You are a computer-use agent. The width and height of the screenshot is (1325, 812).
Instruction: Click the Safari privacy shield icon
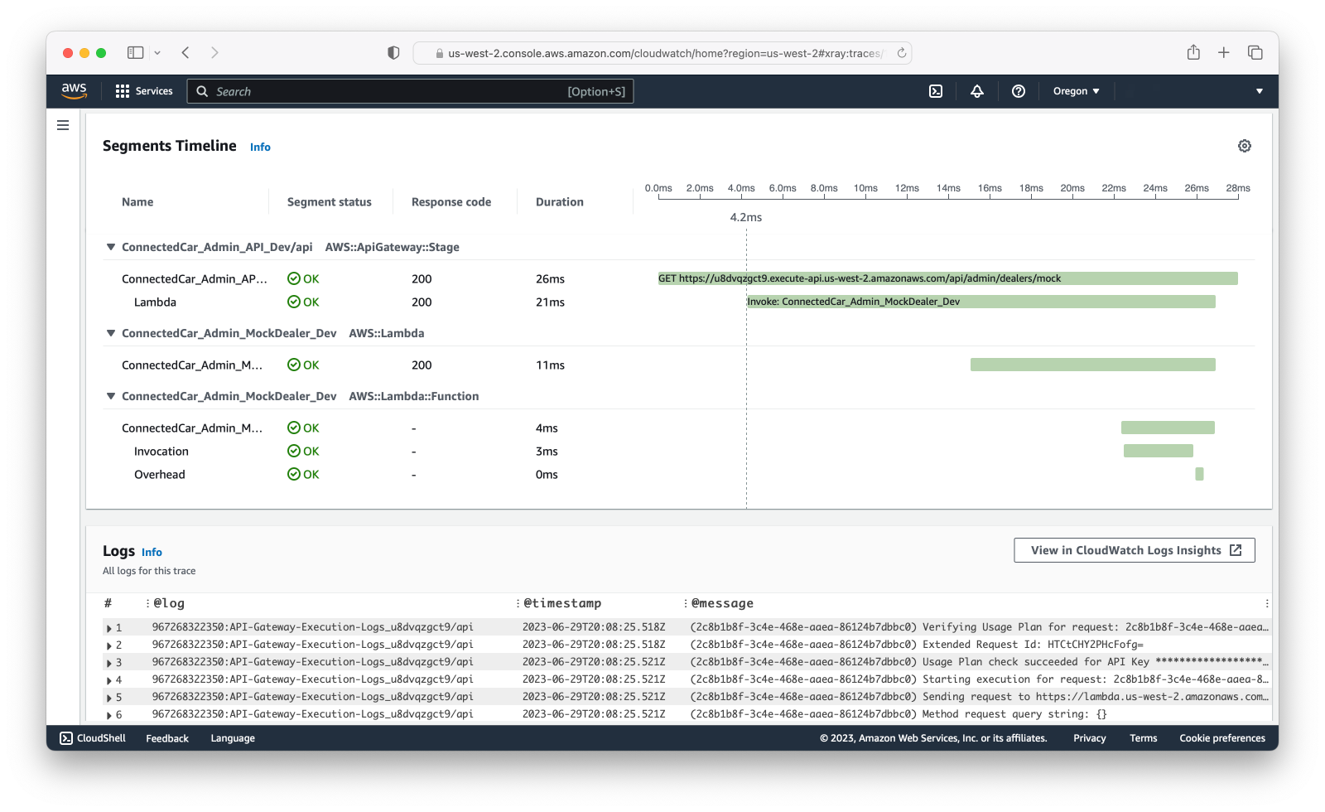[x=393, y=53]
